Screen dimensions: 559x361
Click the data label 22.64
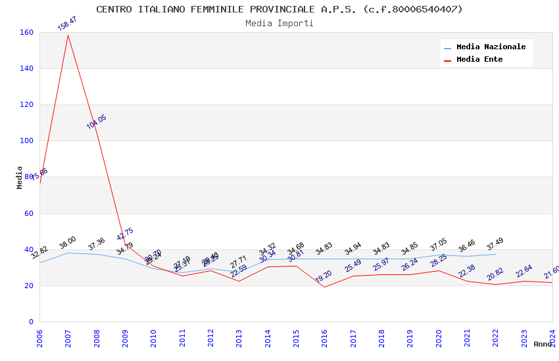coord(523,271)
